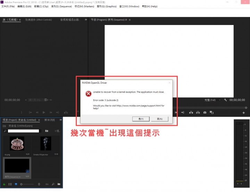This screenshot has width=250, height=192.
Task: Open the 文件 (File) menu
Action: (x=8, y=6)
